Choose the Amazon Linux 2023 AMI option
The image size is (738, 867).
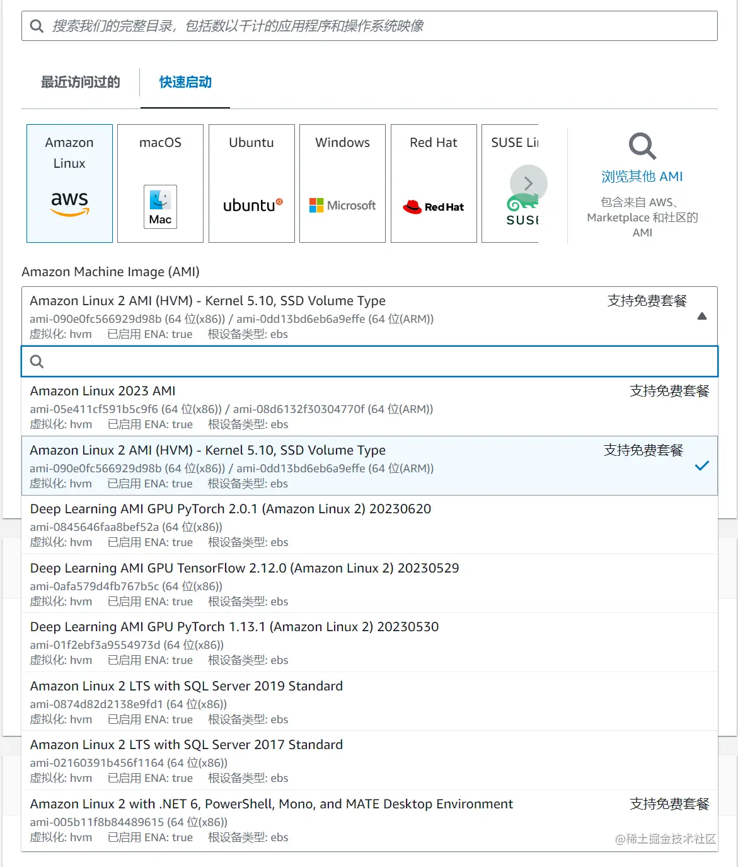(x=369, y=407)
